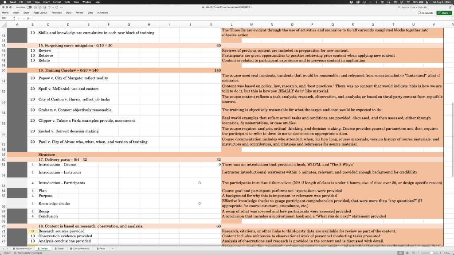Open the document title dropdown

251,7
